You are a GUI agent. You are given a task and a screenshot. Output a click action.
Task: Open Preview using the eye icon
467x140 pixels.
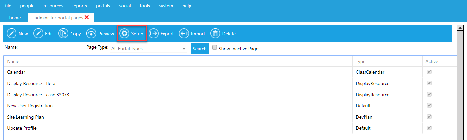click(91, 34)
